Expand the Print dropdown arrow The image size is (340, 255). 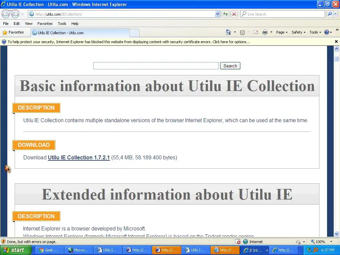click(271, 32)
